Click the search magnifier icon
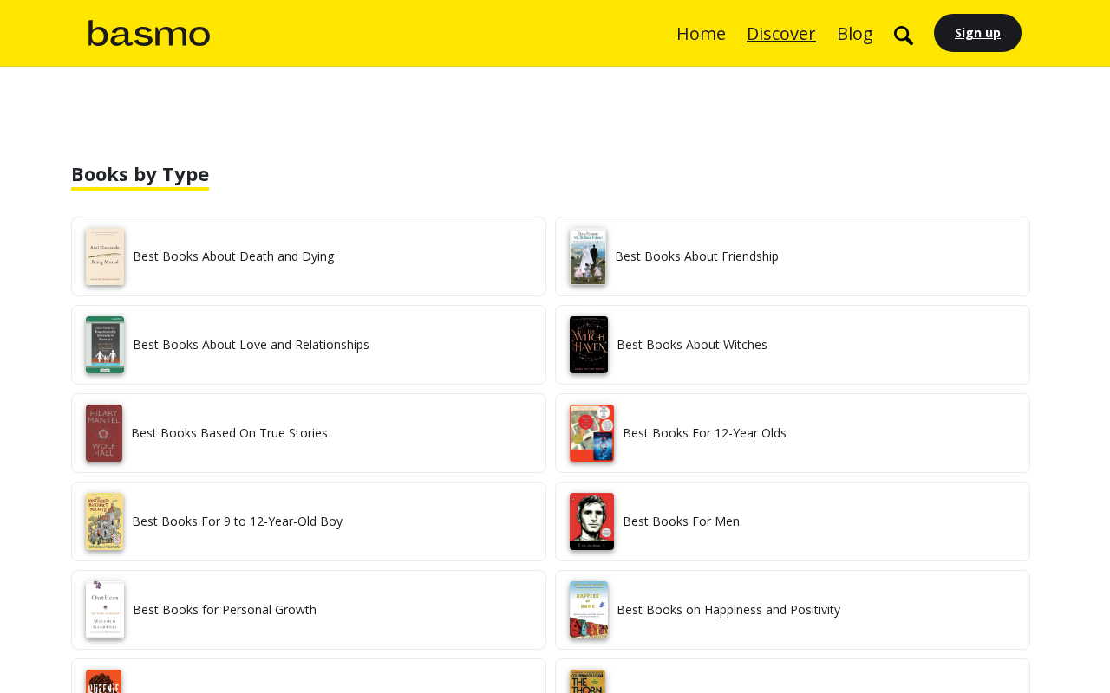The width and height of the screenshot is (1110, 693). (x=903, y=36)
